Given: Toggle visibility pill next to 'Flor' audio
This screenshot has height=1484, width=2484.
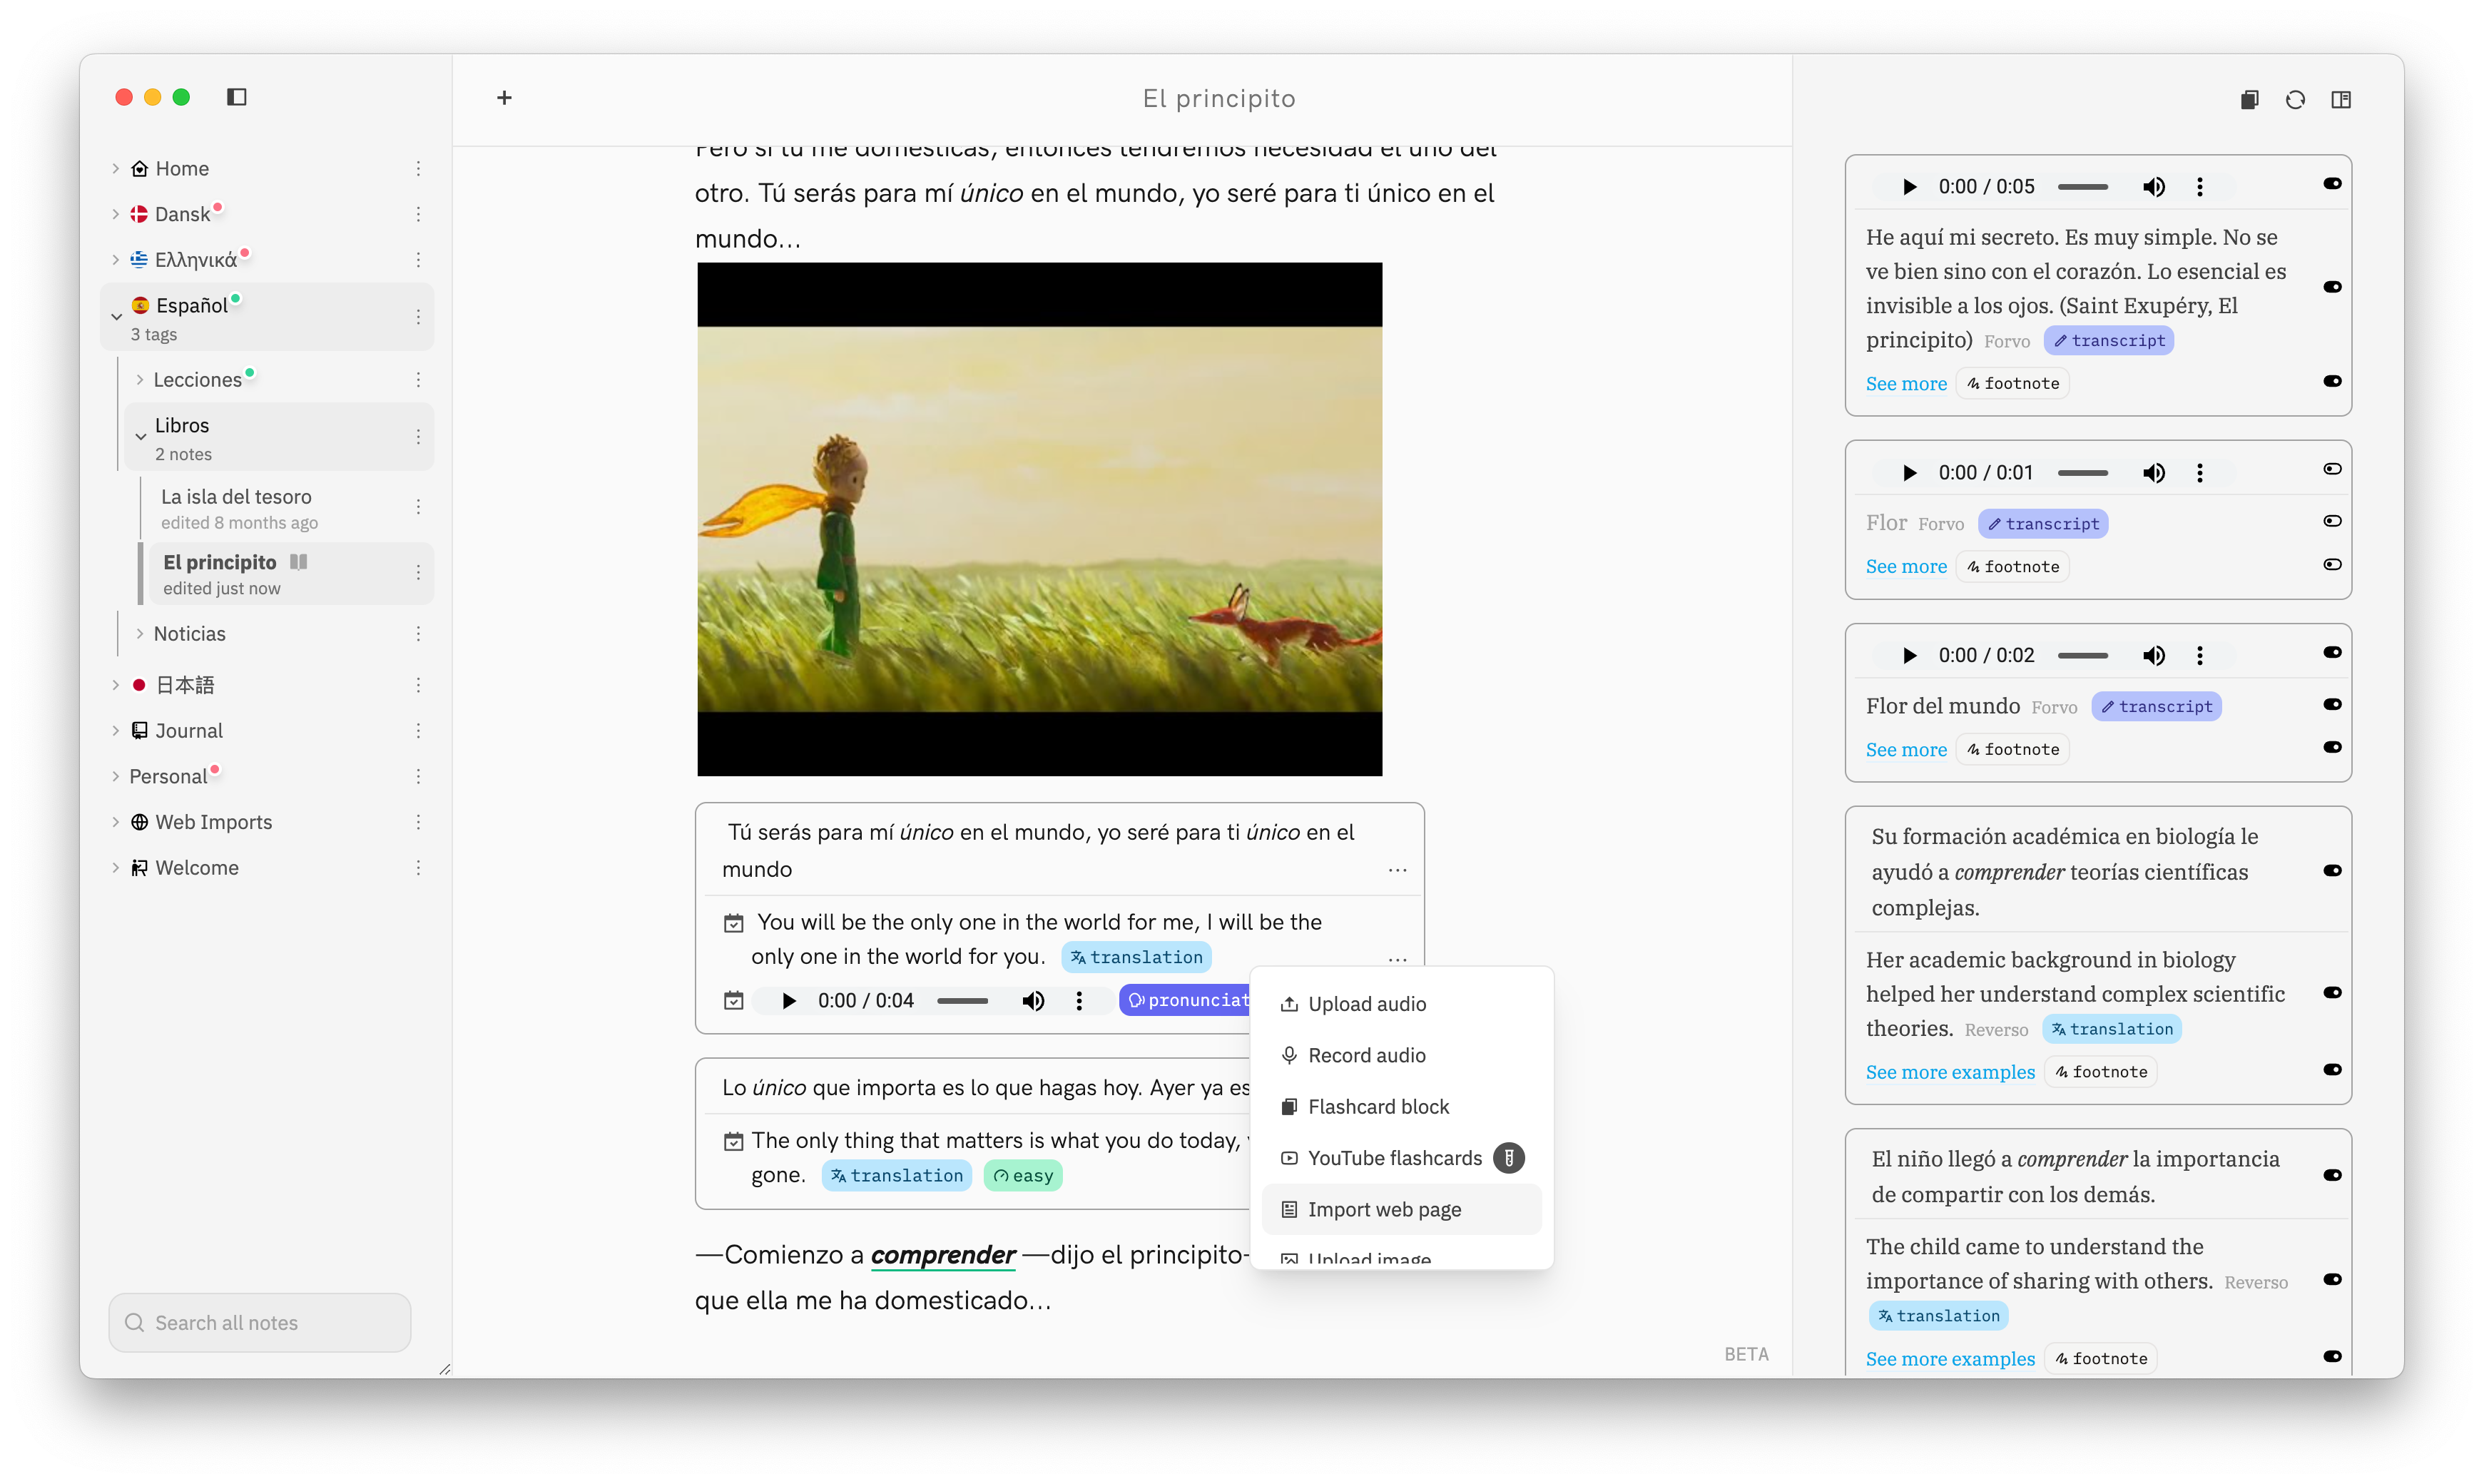Looking at the screenshot, I should click(2332, 469).
